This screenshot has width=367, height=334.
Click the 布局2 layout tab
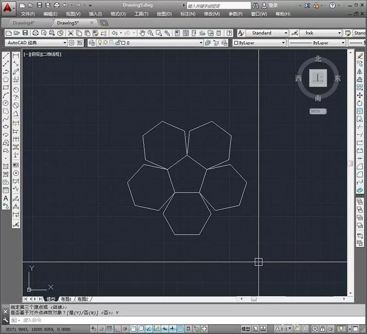click(x=83, y=299)
